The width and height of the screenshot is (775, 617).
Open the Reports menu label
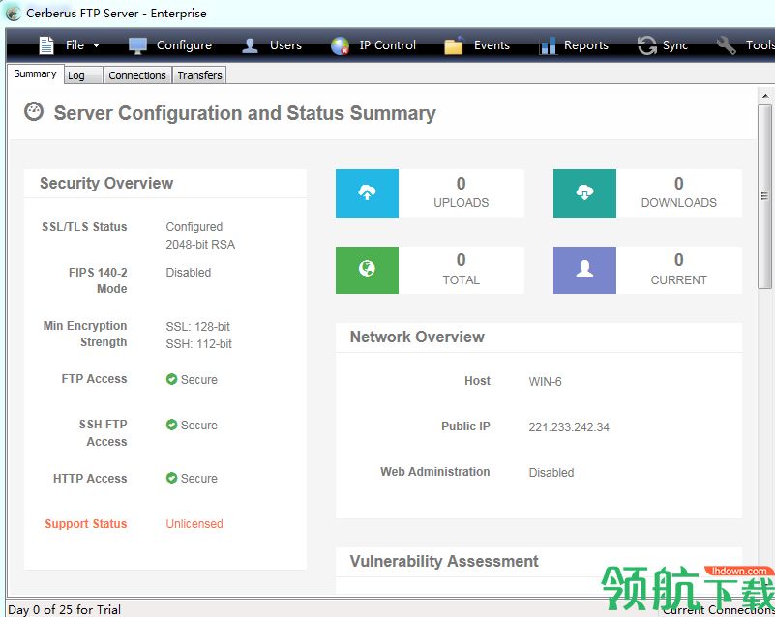pyautogui.click(x=586, y=45)
